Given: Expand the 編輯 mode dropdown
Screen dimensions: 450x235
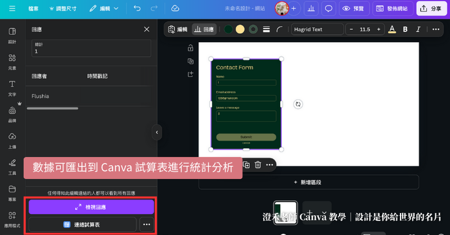Looking at the screenshot, I should click(x=104, y=8).
